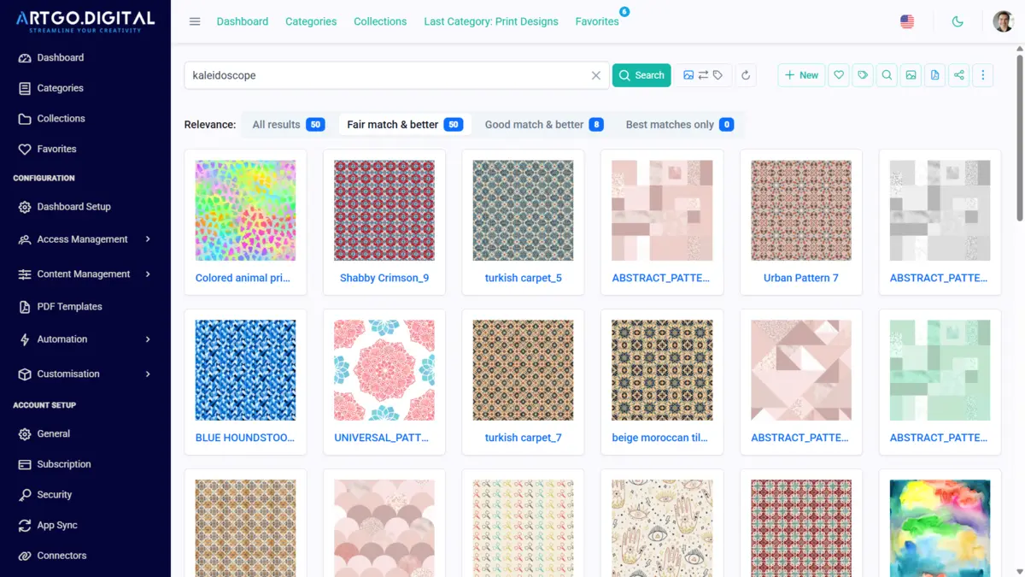Screen dimensions: 1025x577
Task: Select the Good match & better filter
Action: (x=543, y=125)
